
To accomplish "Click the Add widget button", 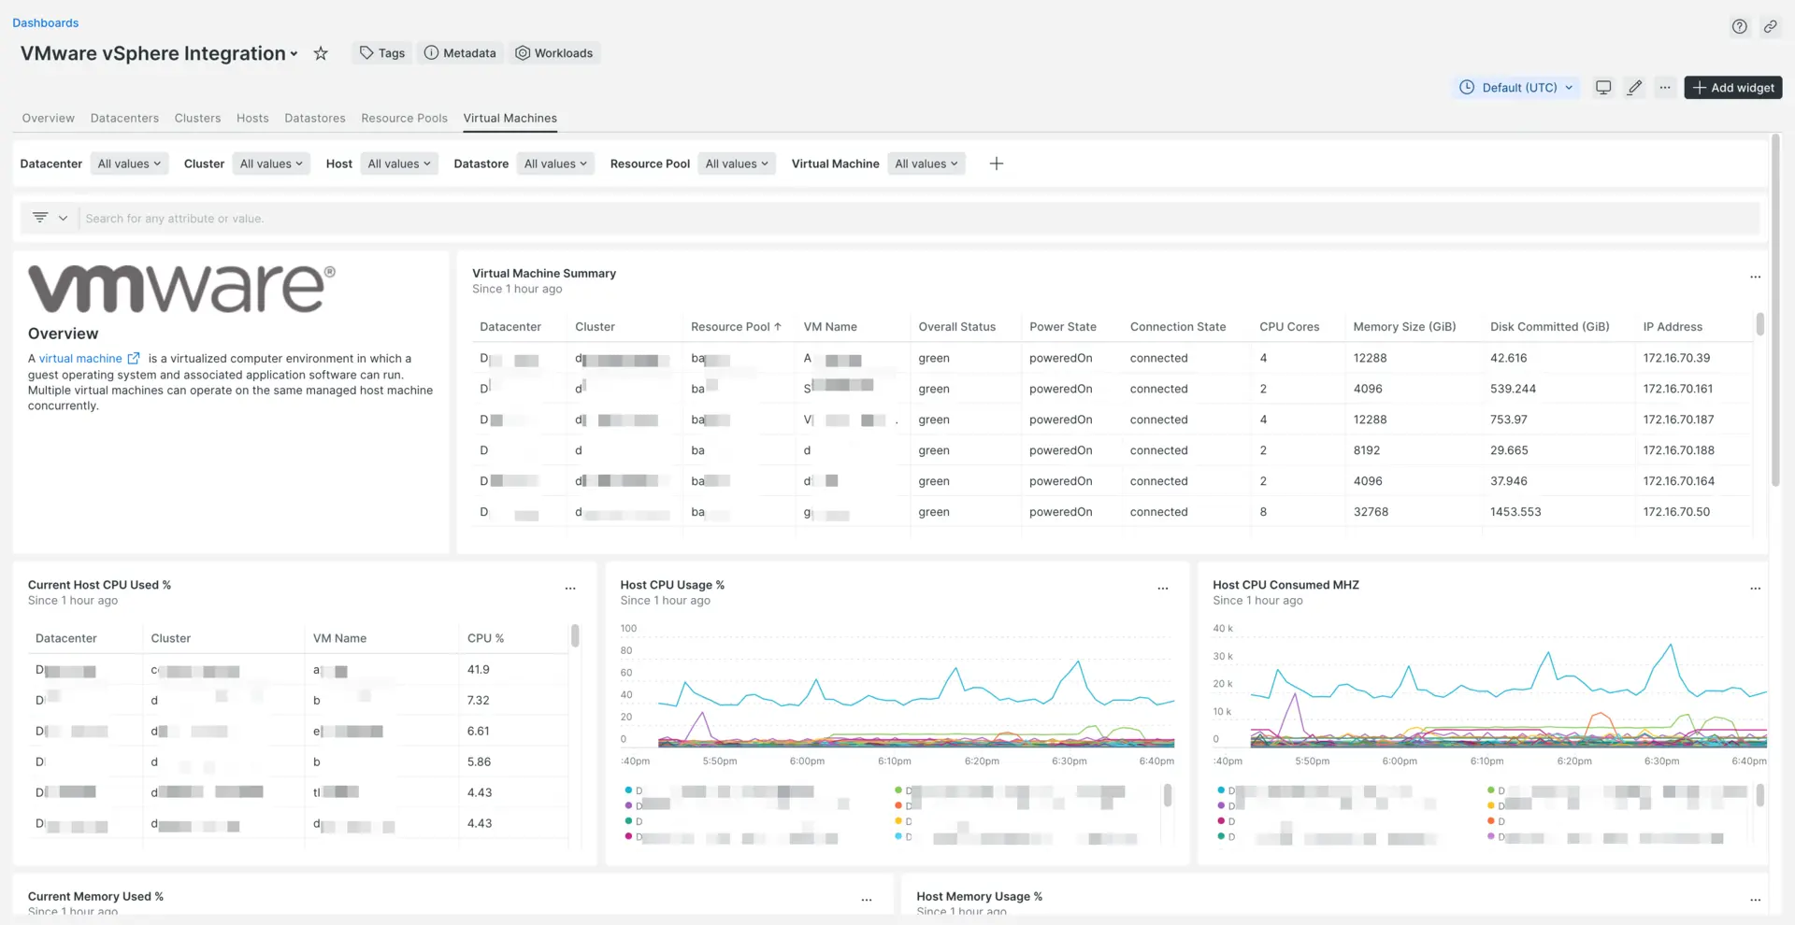I will pos(1732,87).
